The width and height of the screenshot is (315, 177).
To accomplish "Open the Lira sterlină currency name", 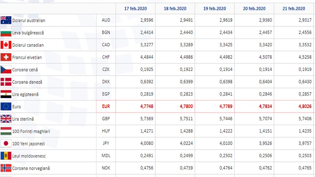I will 24,119.
